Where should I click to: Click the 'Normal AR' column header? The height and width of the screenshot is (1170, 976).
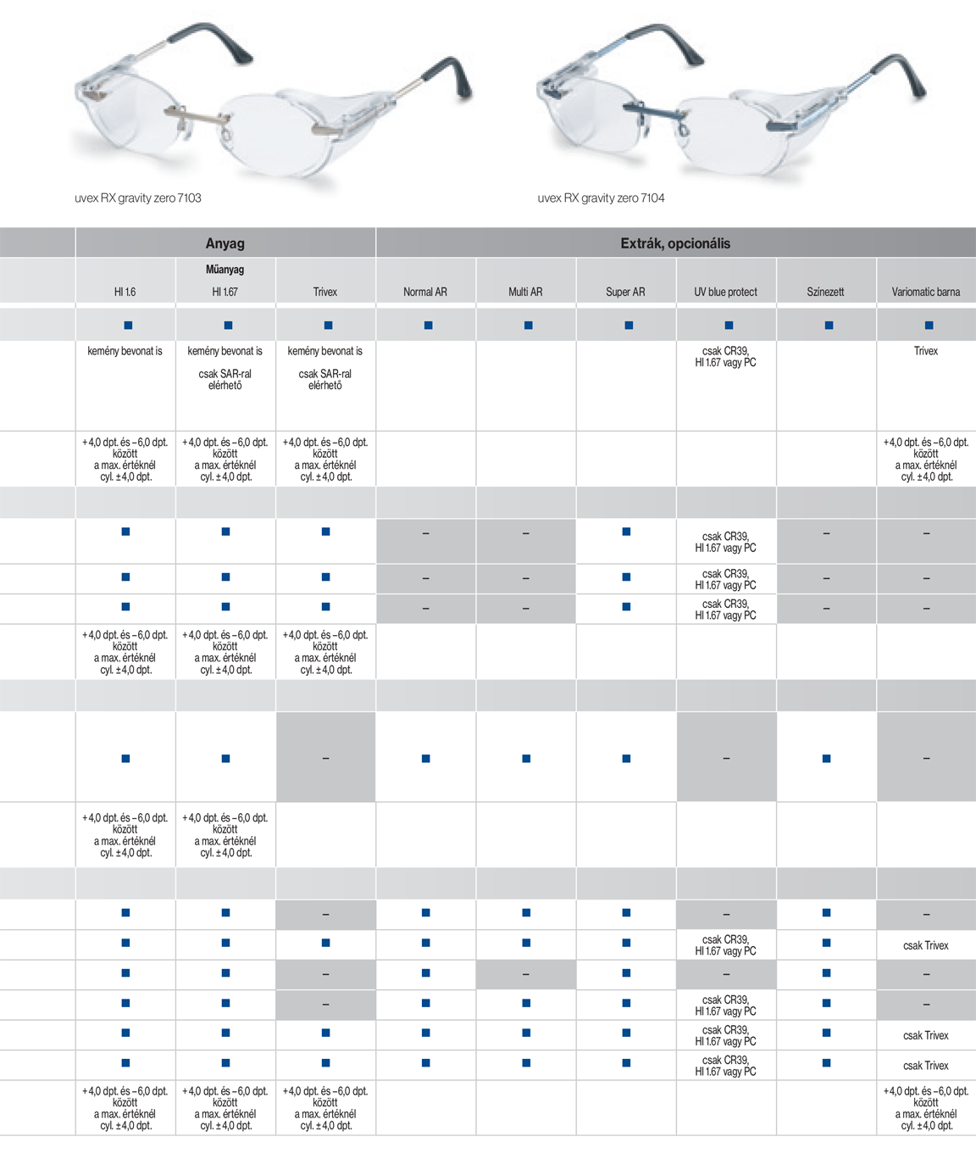(x=425, y=292)
